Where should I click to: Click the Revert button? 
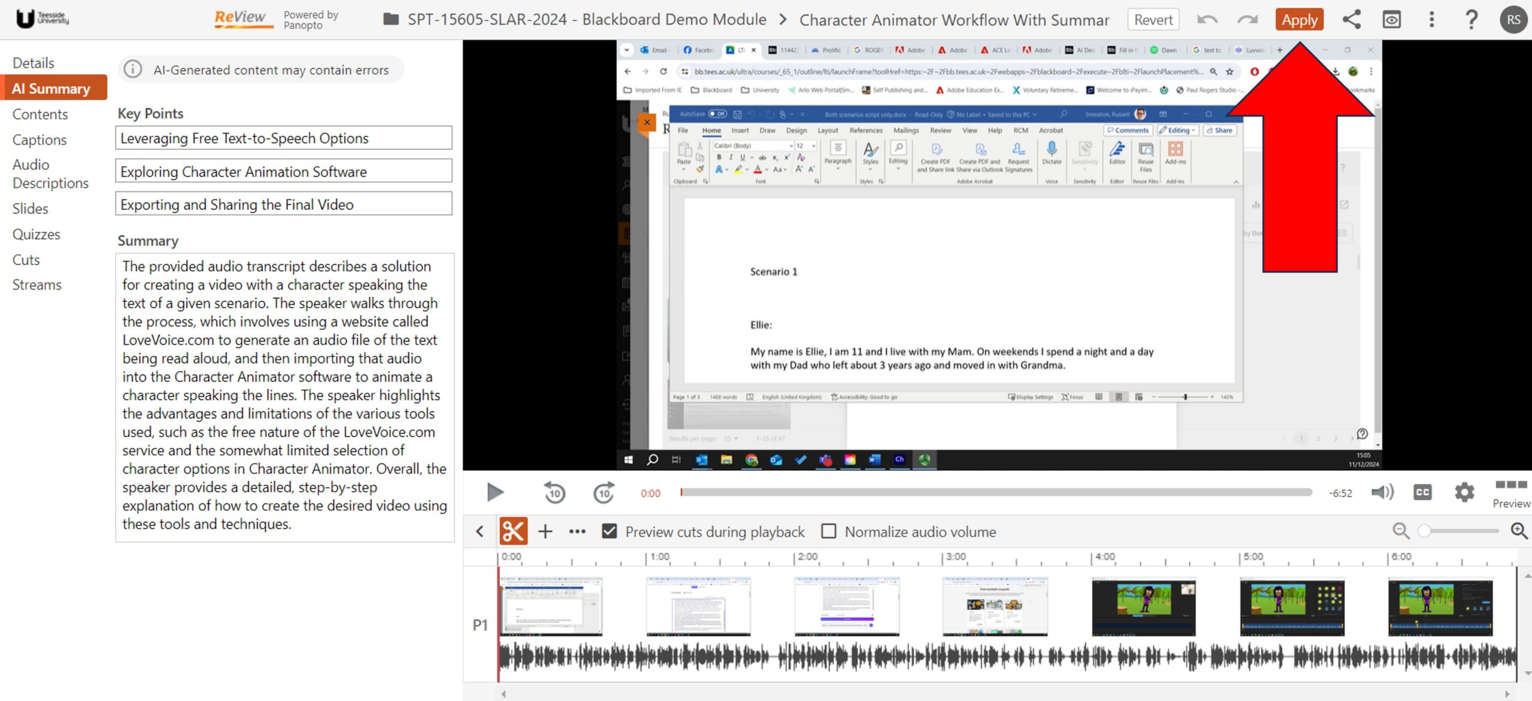pos(1153,20)
